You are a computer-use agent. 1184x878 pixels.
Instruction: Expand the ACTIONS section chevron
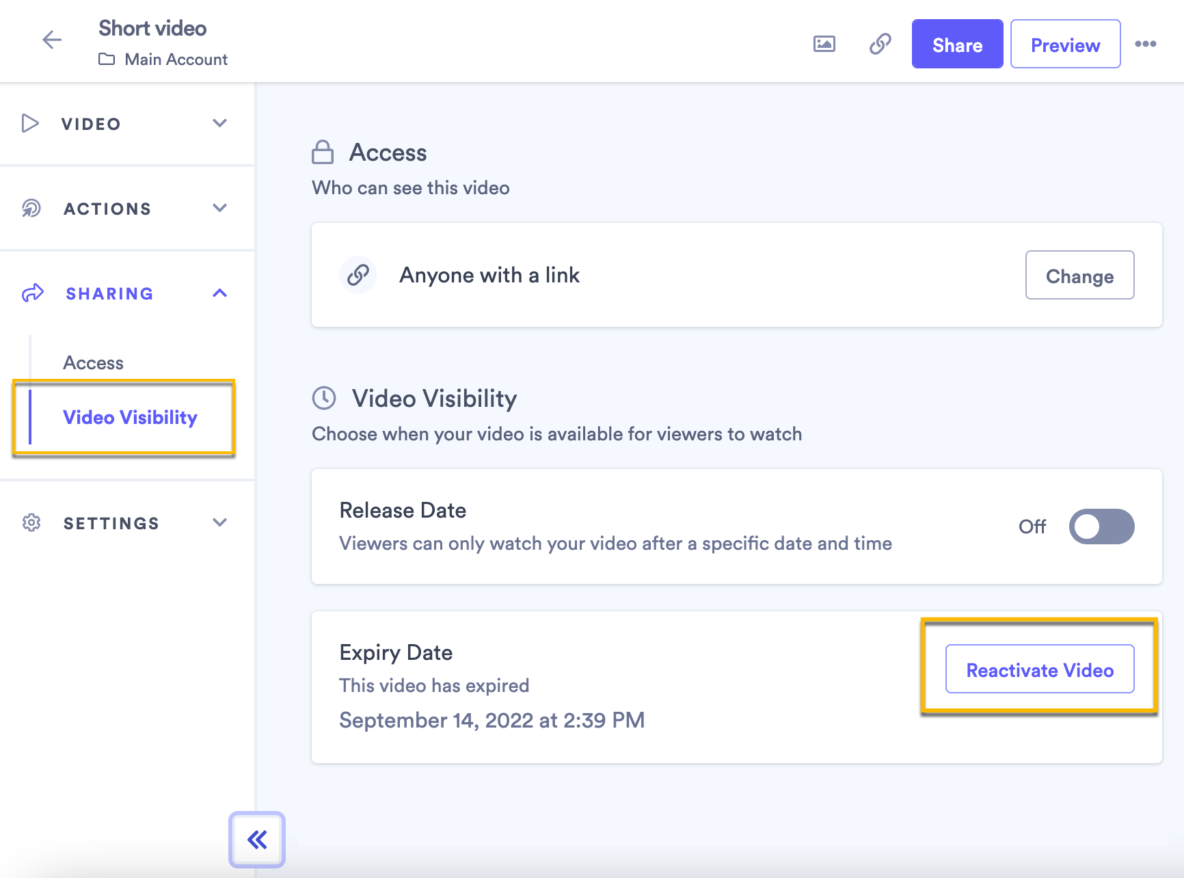coord(219,208)
